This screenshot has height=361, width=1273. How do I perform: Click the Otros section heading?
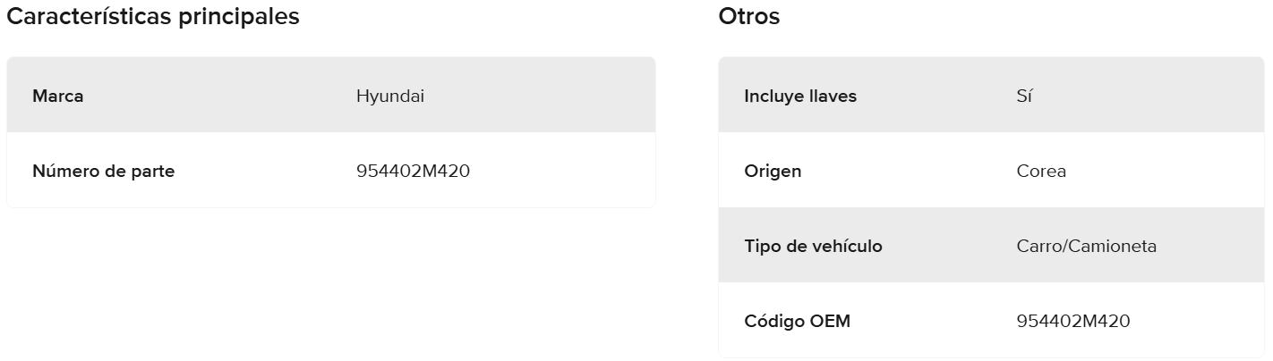(x=749, y=17)
